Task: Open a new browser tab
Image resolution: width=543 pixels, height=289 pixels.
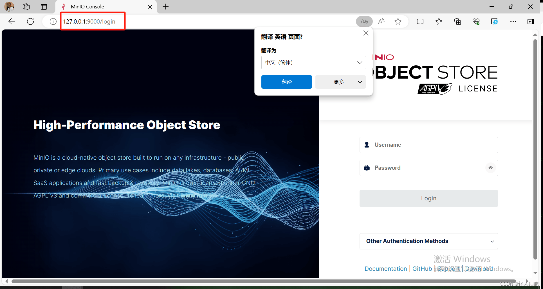Action: pyautogui.click(x=166, y=7)
